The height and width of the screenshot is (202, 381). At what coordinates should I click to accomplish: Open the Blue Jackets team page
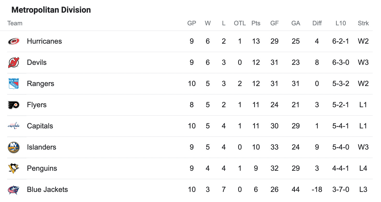[47, 190]
